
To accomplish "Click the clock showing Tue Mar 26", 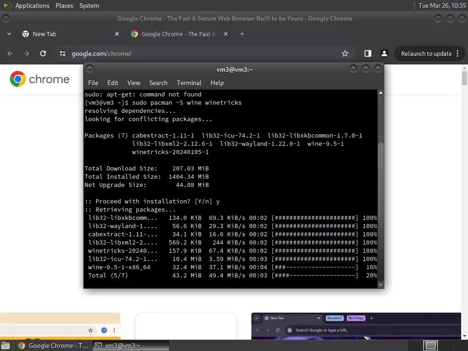I will click(x=442, y=5).
